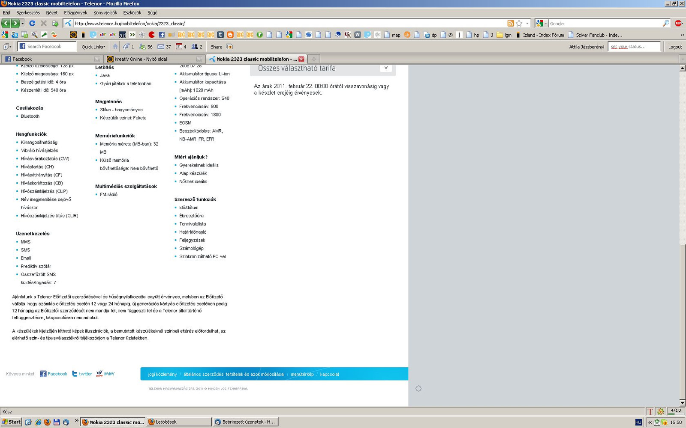This screenshot has height=428, width=686.
Task: Go back with the green Back arrow
Action: point(6,24)
